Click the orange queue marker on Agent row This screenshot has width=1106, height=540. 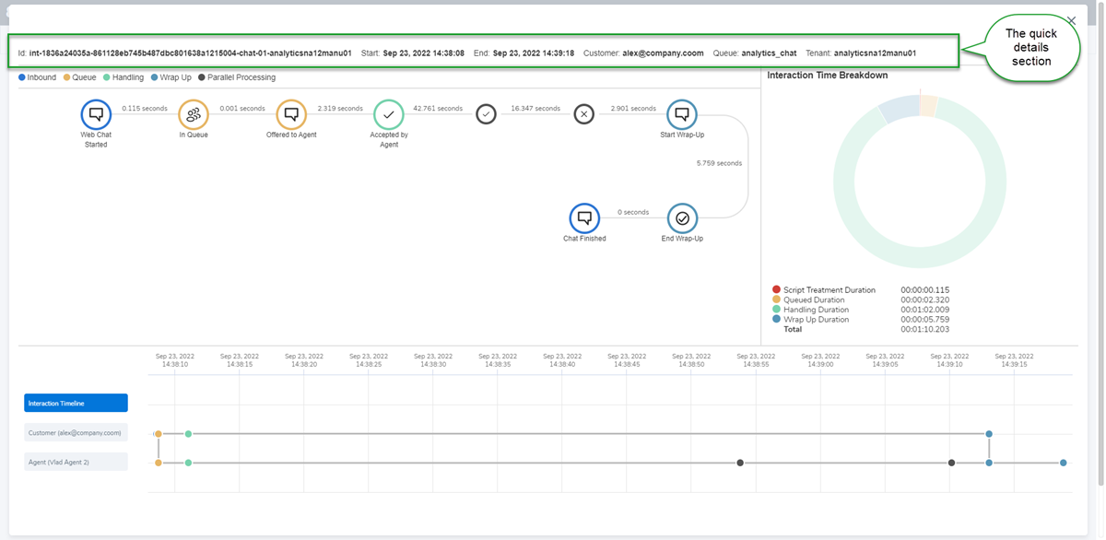pyautogui.click(x=159, y=463)
